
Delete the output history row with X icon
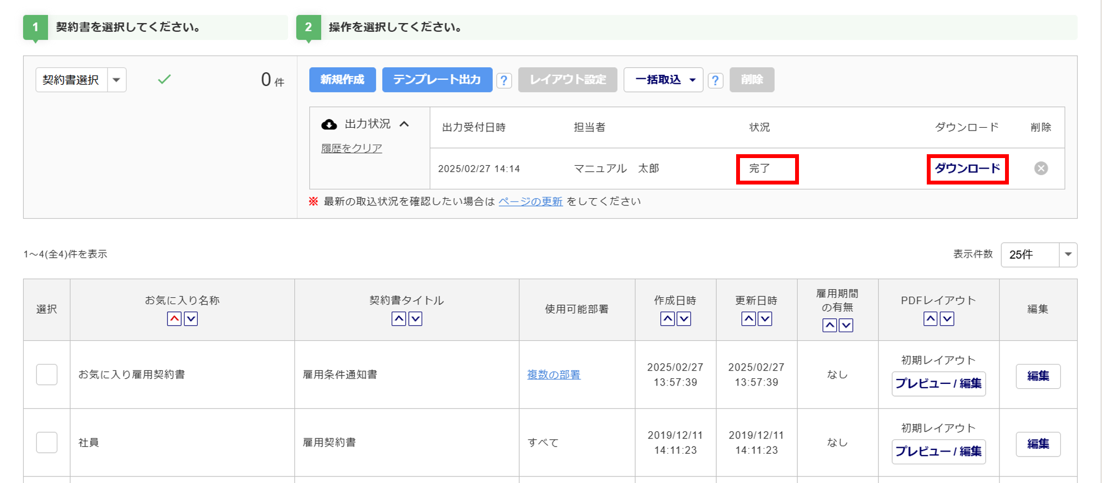point(1041,169)
